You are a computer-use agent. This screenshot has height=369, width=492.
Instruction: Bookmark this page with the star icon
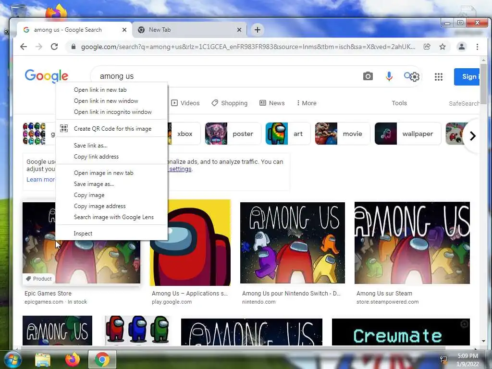[x=443, y=47]
